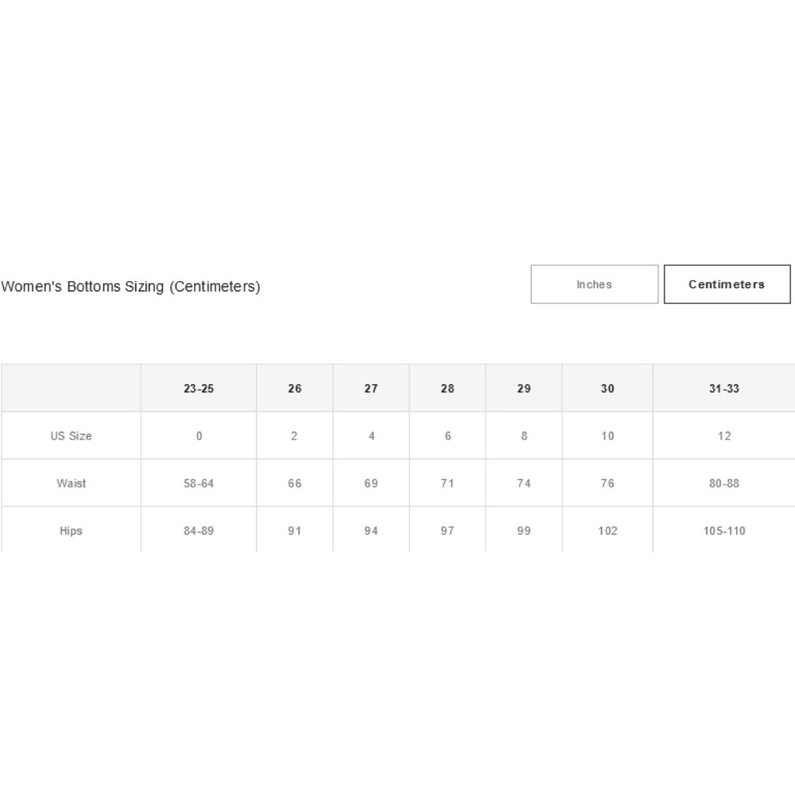The width and height of the screenshot is (795, 795).
Task: Click the Women's Bottoms Sizing heading
Action: tap(130, 286)
